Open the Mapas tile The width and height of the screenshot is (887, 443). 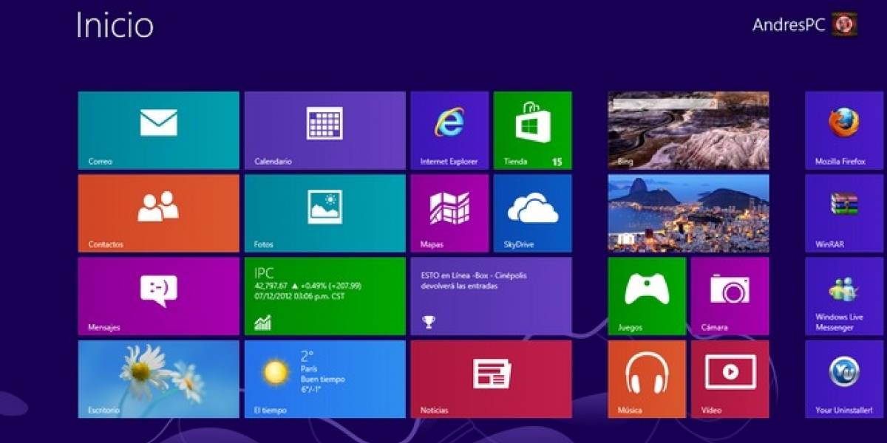click(x=449, y=213)
